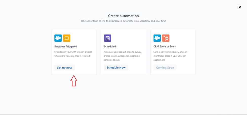Click the CRM Event description text
Viewport: 247px width, 115px height.
pos(170,56)
